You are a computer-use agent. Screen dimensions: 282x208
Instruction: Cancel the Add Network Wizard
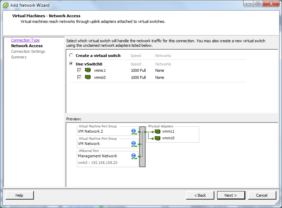tap(262, 195)
